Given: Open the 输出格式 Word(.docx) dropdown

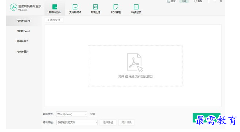Looking at the screenshot, I should point(71,114).
